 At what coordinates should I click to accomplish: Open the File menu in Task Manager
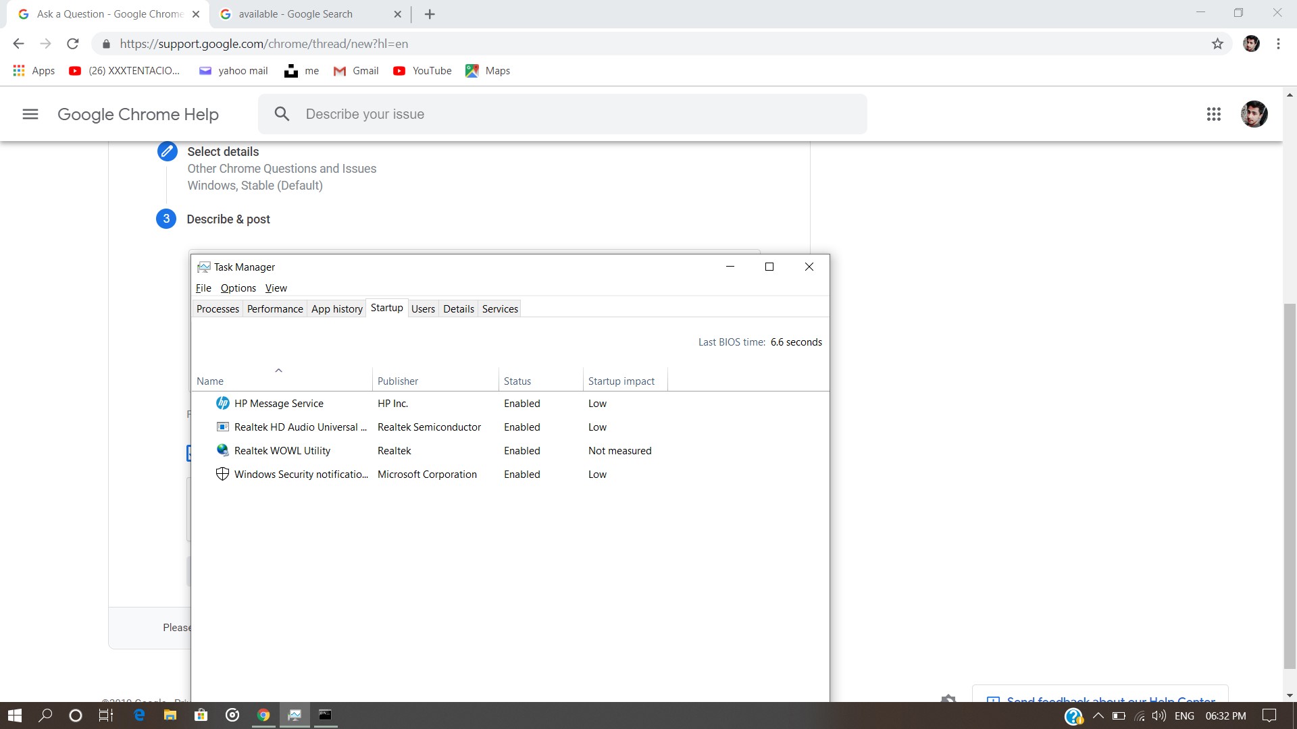tap(203, 288)
